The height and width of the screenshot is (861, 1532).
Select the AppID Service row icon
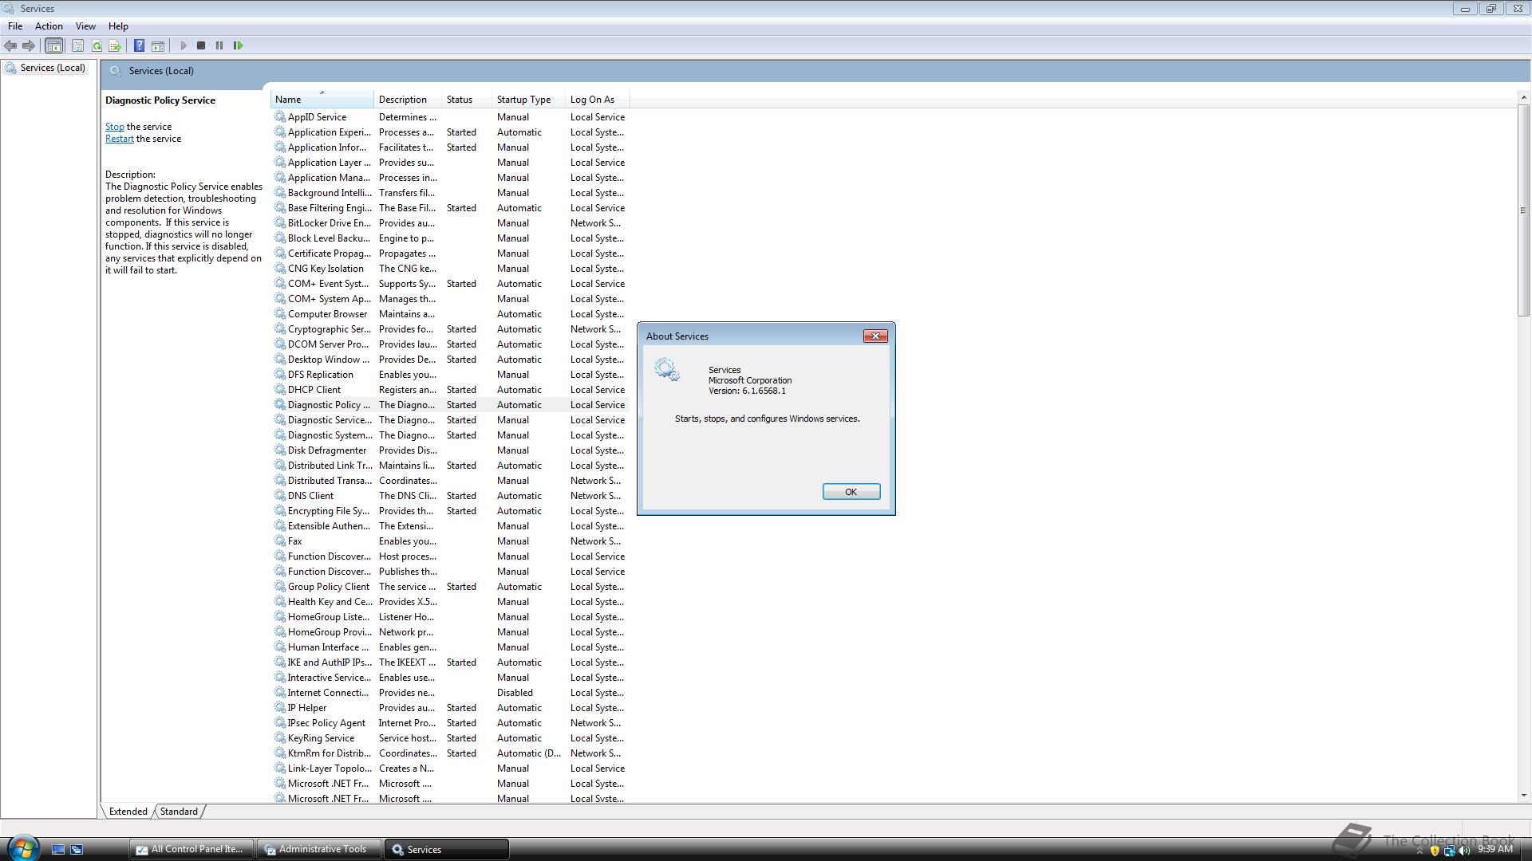tap(280, 117)
